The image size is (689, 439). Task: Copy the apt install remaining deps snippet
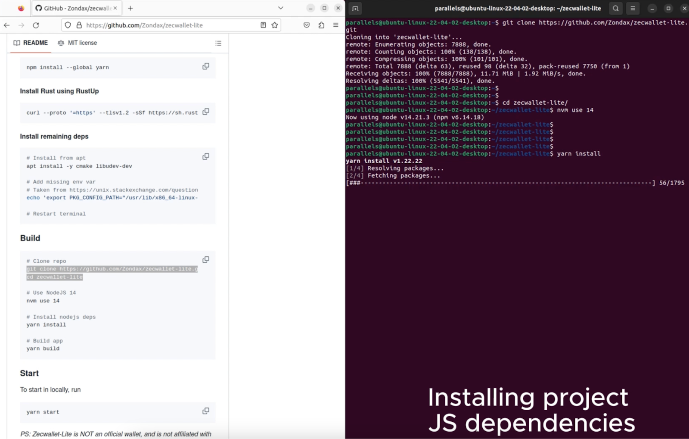(206, 156)
